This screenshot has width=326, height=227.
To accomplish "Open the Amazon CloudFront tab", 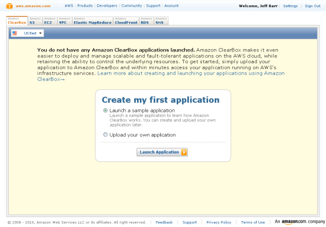I will [126, 21].
